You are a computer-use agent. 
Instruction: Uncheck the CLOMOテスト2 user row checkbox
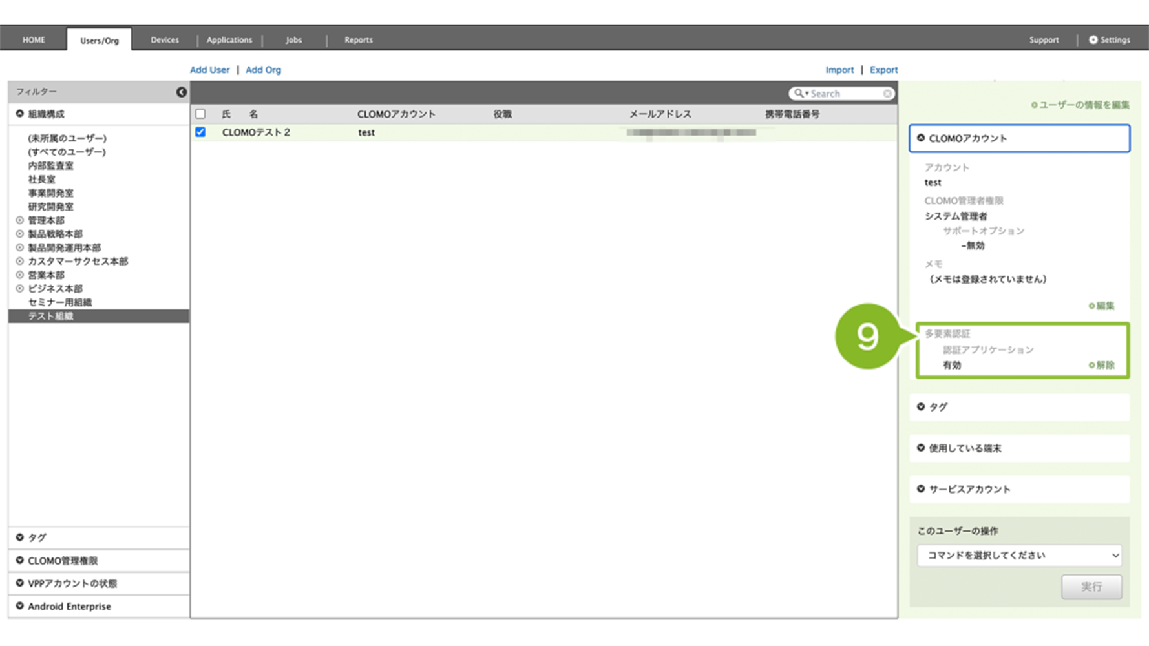click(200, 132)
